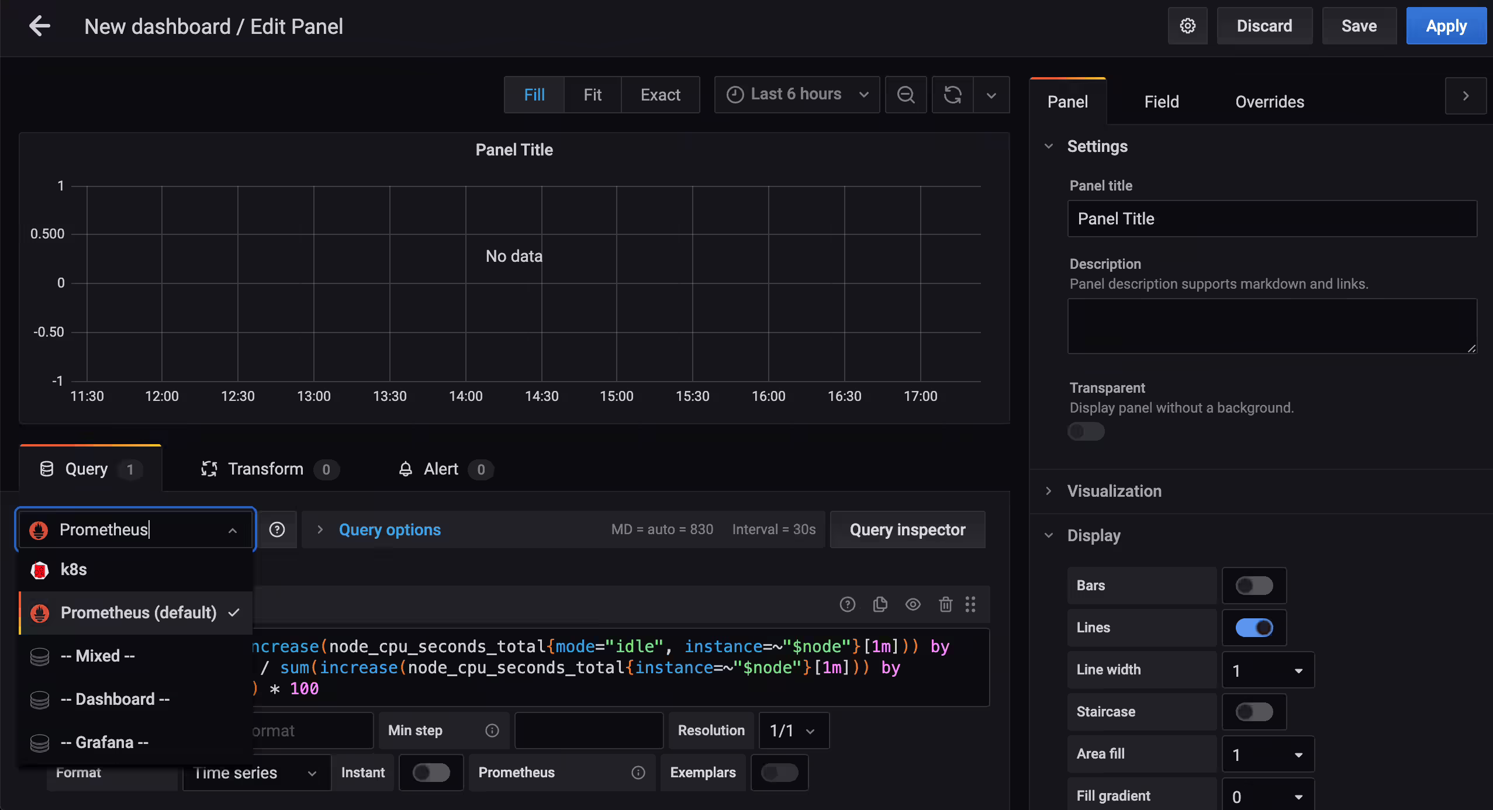Viewport: 1493px width, 810px height.
Task: Delete the query with the trash icon
Action: (x=945, y=604)
